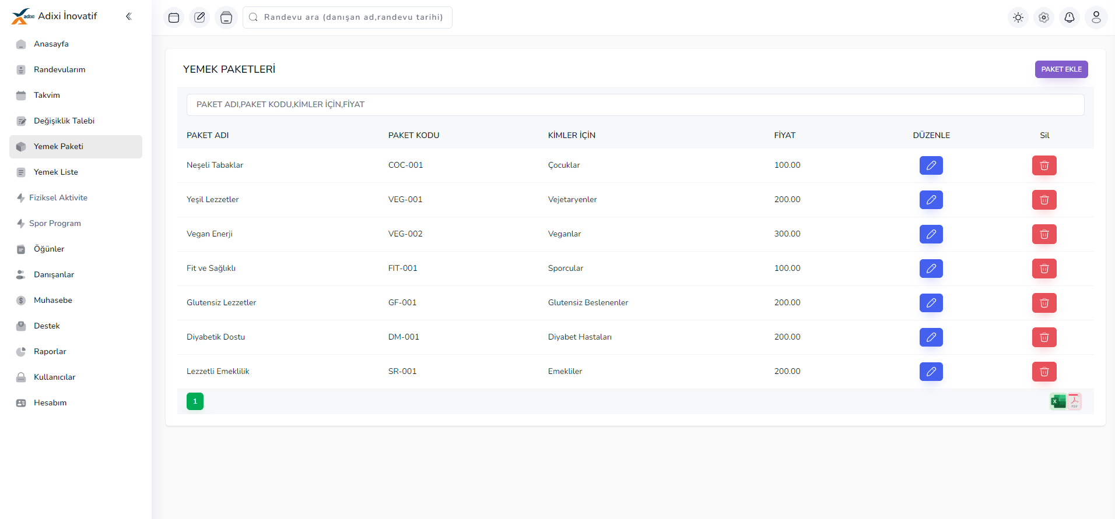Delete the Diyabetik Dostu package
This screenshot has width=1115, height=519.
(x=1044, y=337)
